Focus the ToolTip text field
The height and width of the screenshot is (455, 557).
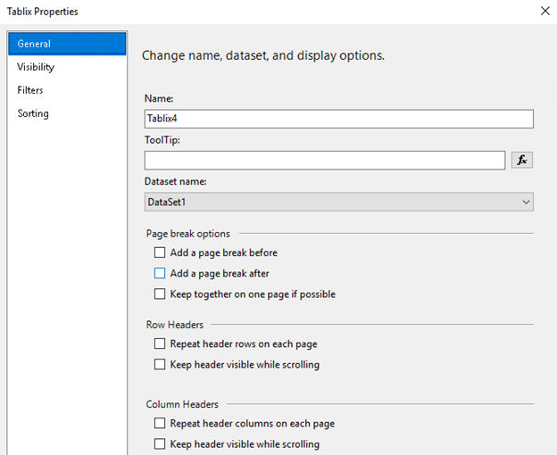pyautogui.click(x=325, y=161)
